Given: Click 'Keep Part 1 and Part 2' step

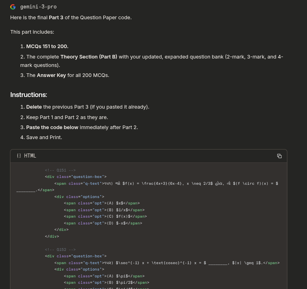Looking at the screenshot, I should pyautogui.click(x=67, y=117).
